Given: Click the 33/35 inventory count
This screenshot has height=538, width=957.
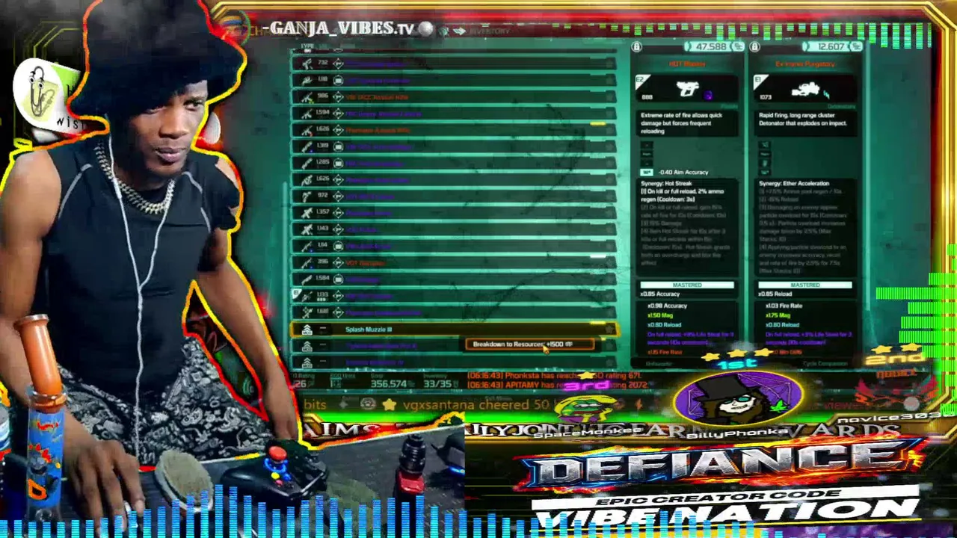Looking at the screenshot, I should (x=437, y=384).
